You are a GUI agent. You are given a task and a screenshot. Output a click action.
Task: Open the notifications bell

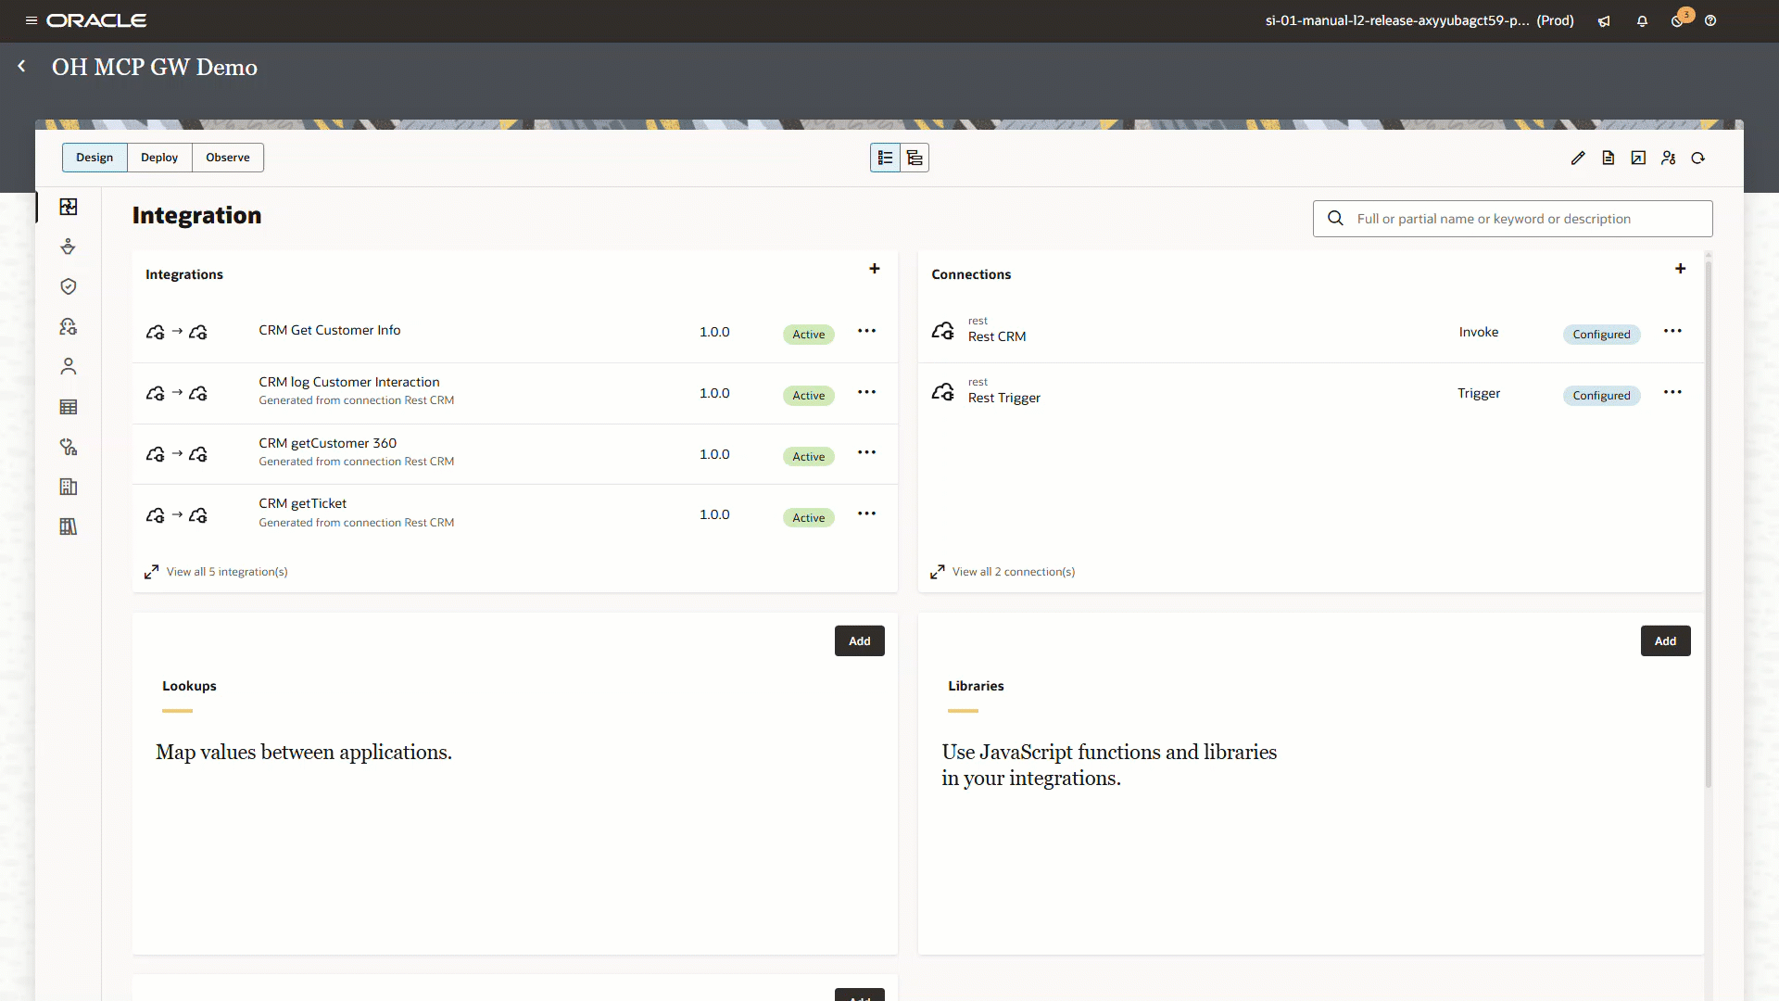click(1642, 20)
